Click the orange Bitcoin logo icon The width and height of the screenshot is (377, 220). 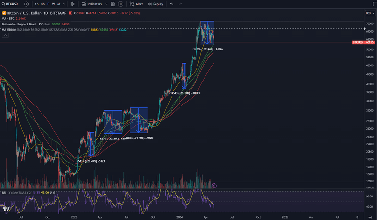click(4, 13)
